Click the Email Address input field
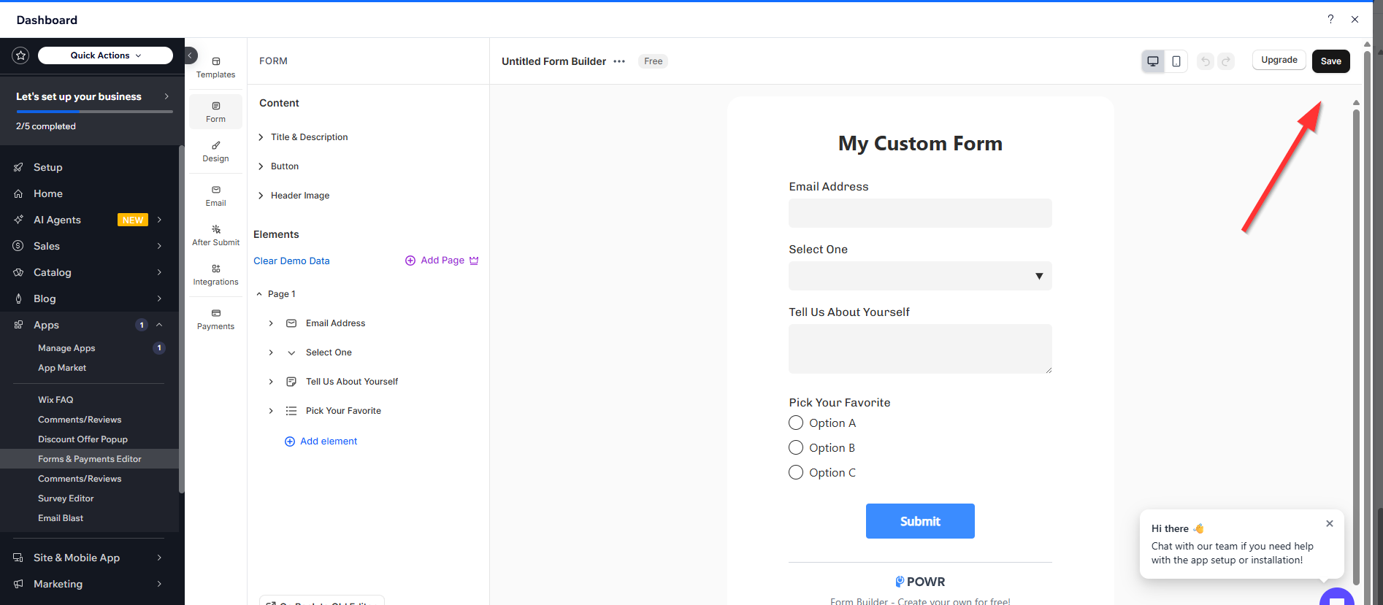The width and height of the screenshot is (1383, 605). (x=920, y=213)
